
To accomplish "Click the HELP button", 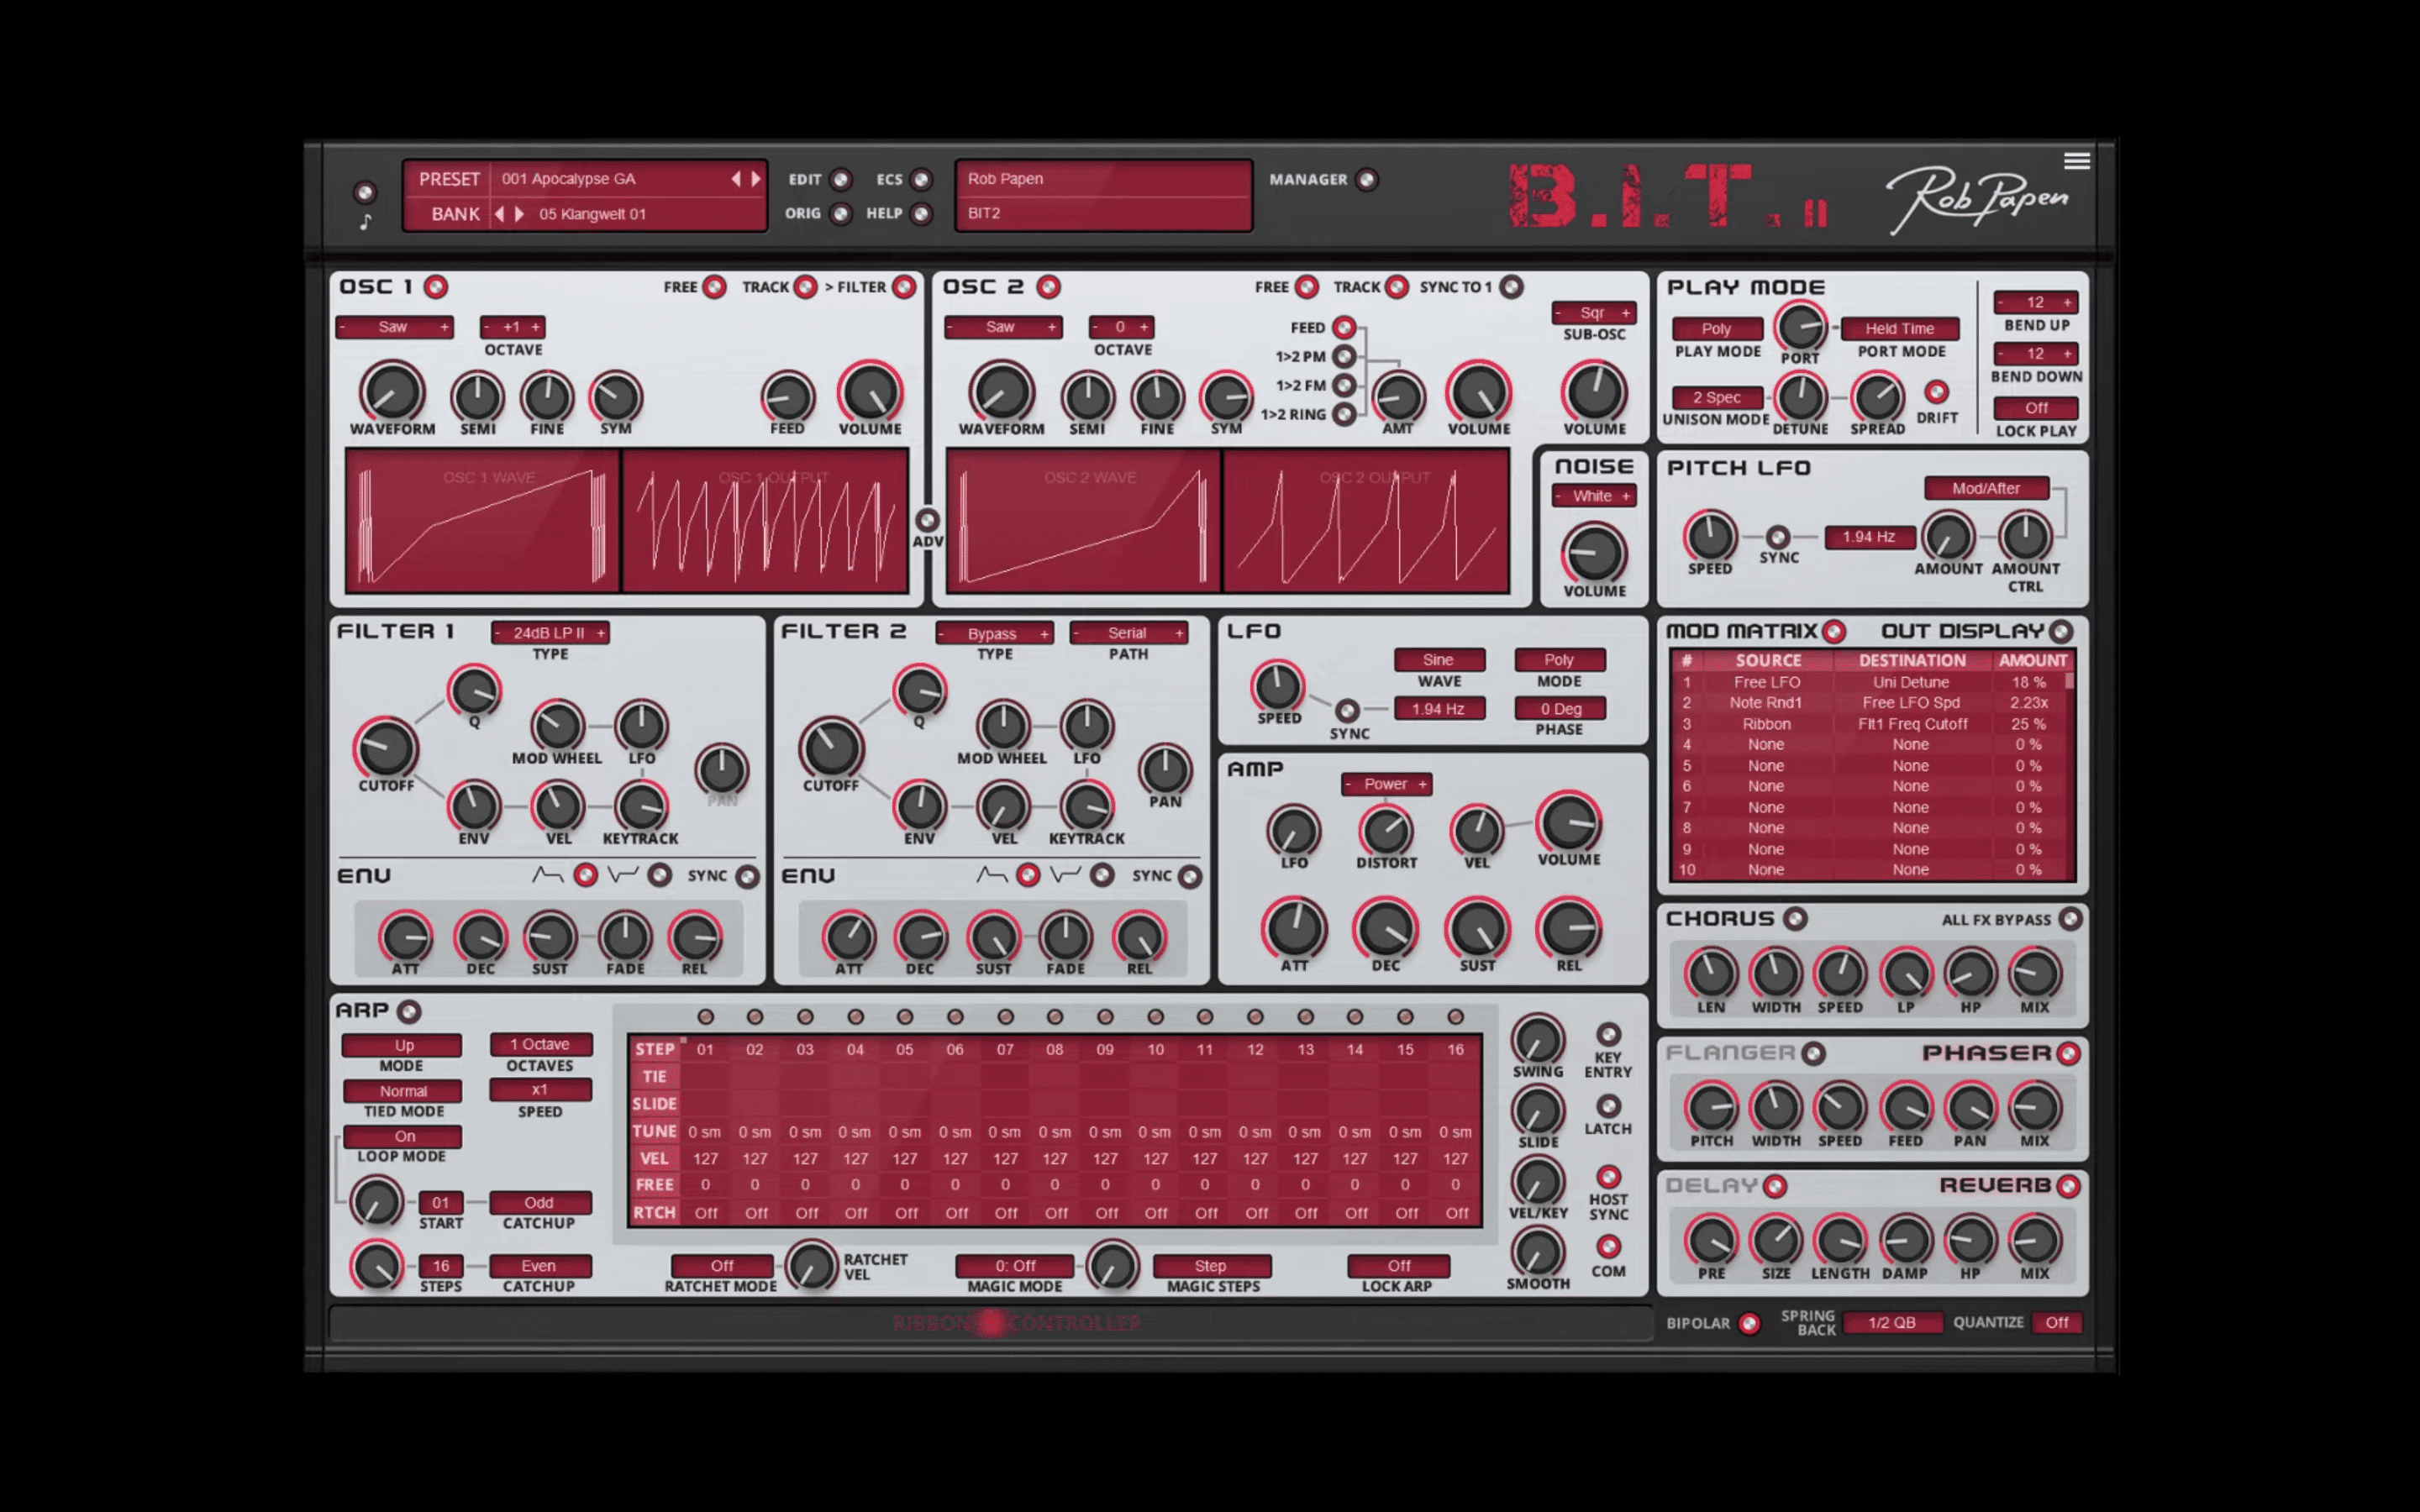I will coord(921,214).
